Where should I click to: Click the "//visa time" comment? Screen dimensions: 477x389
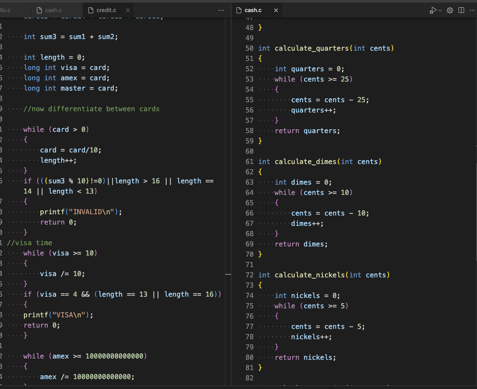(x=30, y=243)
